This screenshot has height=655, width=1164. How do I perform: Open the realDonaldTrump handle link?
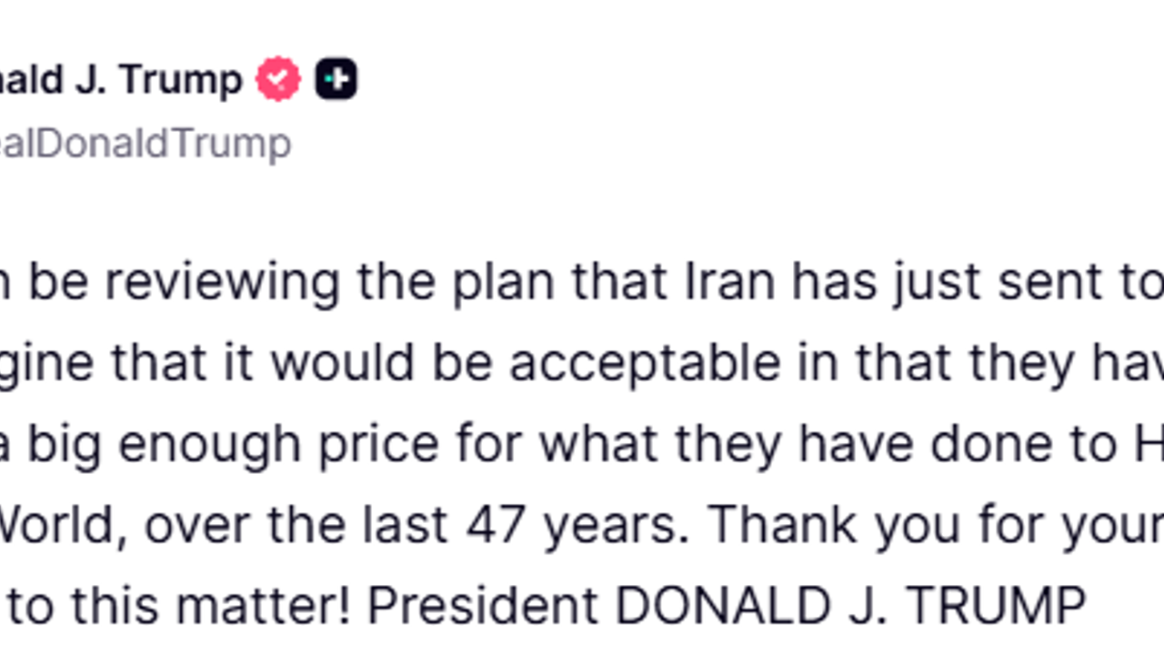(x=145, y=144)
